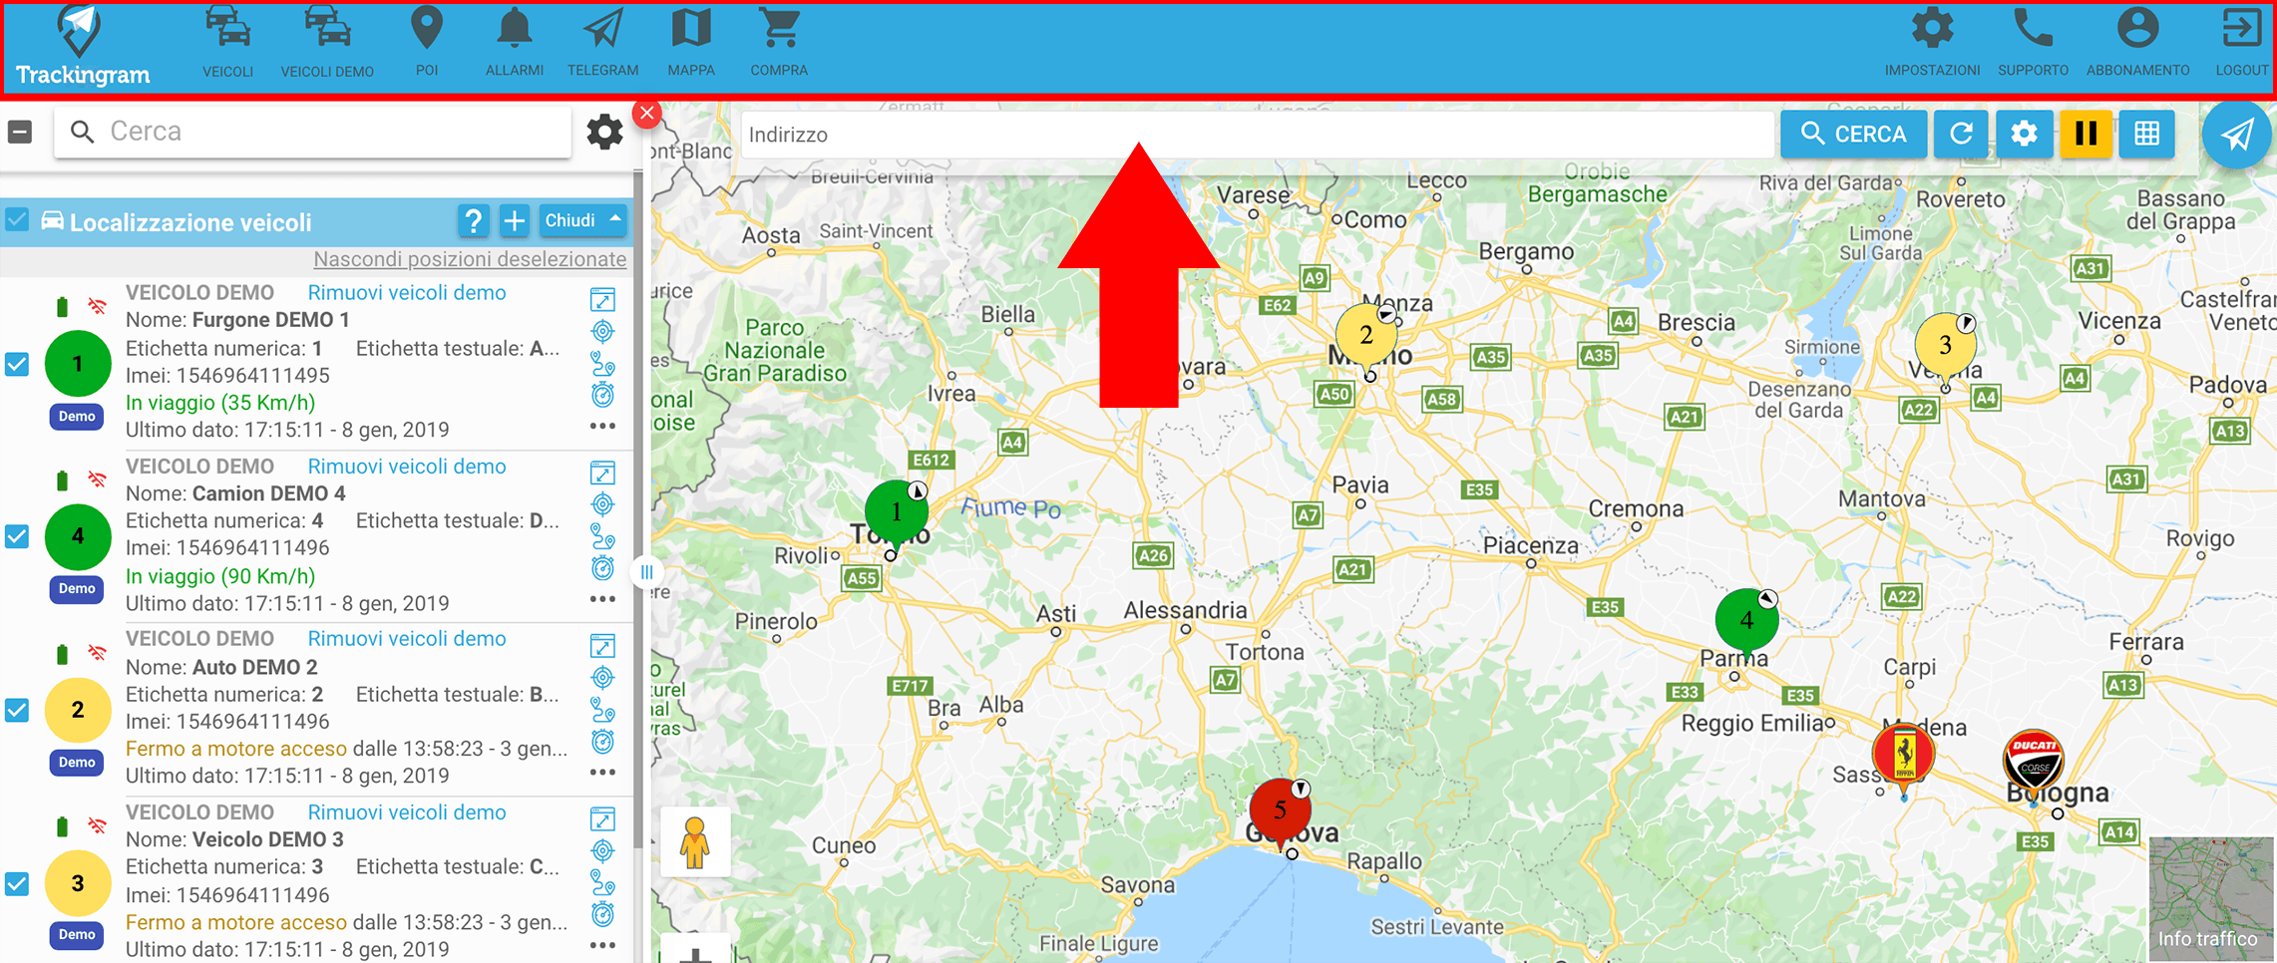Open Supporto phone support
Screen dimensions: 2277x963
tap(2033, 42)
